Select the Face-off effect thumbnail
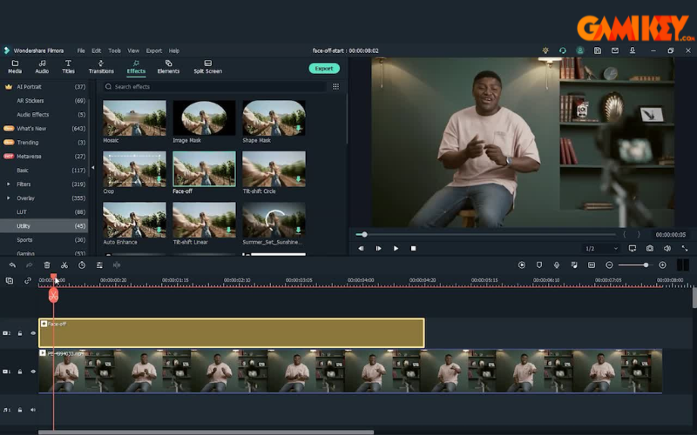 point(204,169)
